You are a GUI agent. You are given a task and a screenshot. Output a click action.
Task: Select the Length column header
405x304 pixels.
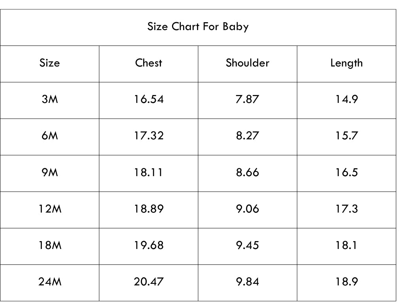click(346, 63)
